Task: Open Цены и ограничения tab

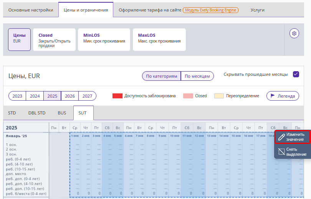Action: point(86,10)
